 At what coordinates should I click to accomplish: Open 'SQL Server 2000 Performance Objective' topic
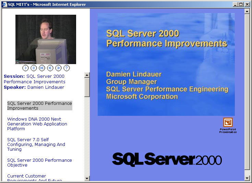[x=39, y=162]
